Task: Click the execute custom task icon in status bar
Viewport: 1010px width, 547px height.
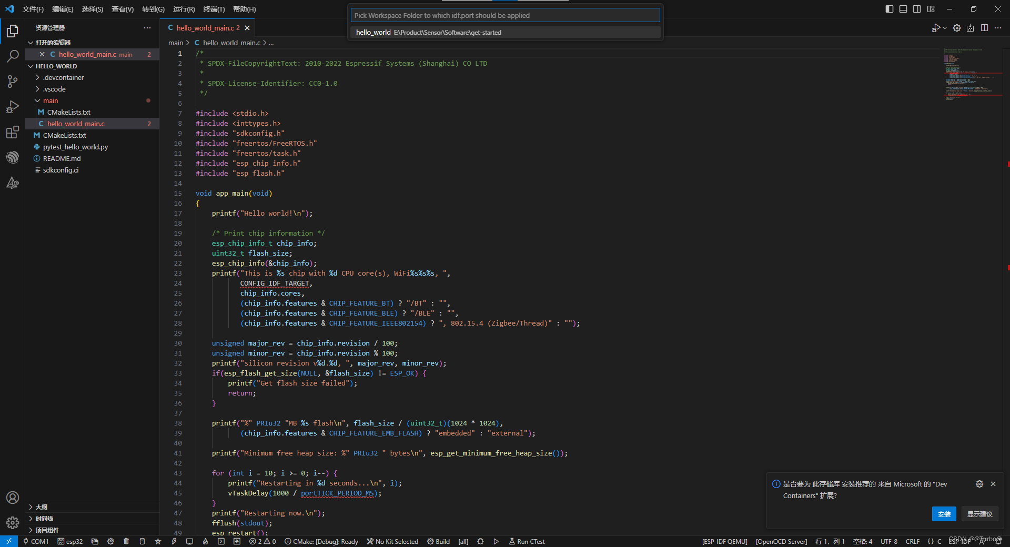Action: (x=237, y=541)
